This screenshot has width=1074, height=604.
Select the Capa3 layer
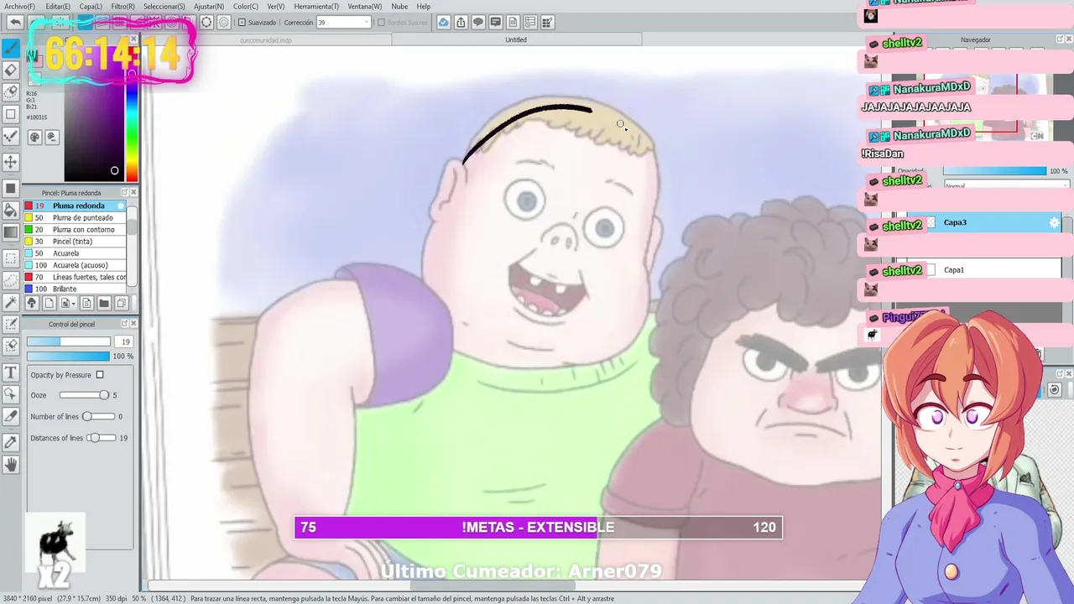click(x=978, y=222)
